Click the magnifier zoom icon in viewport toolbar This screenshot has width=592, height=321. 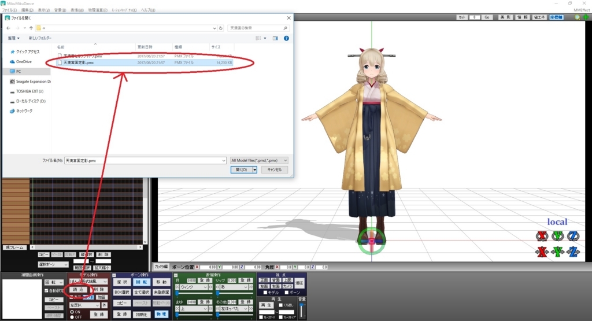point(578,17)
